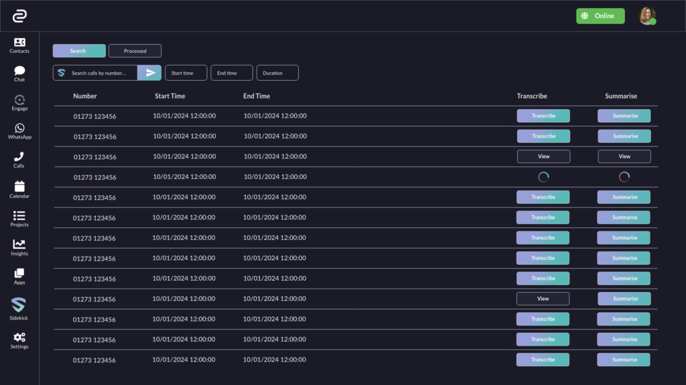Open the WhatsApp sidebar icon
The width and height of the screenshot is (686, 385).
tap(19, 128)
